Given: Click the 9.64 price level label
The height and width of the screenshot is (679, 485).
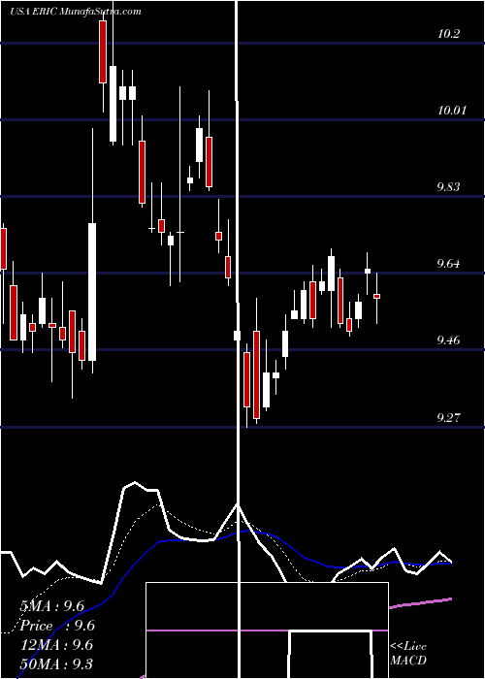Looking at the screenshot, I should (450, 264).
